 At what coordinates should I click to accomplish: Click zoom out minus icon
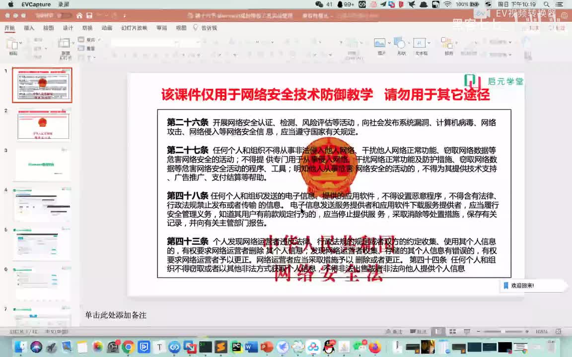[x=479, y=332]
